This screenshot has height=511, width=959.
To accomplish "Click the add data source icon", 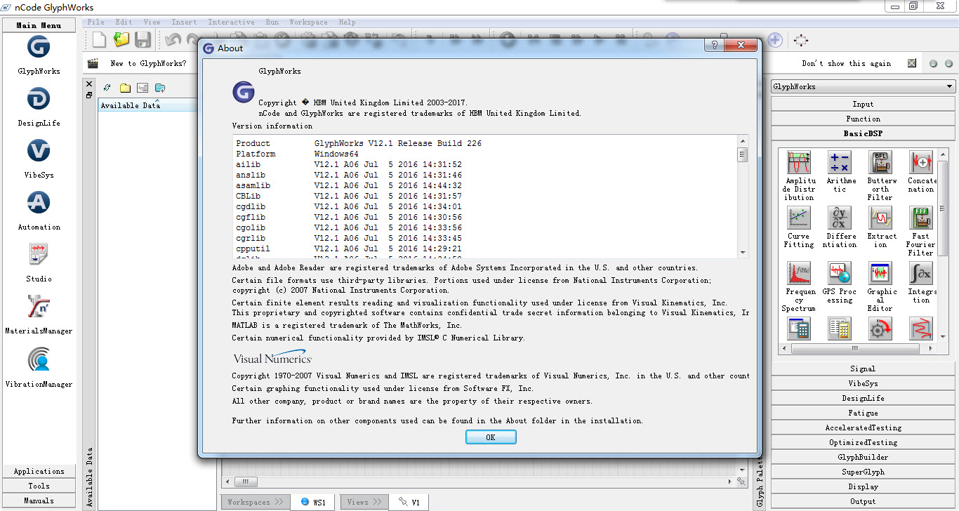I will click(x=160, y=88).
